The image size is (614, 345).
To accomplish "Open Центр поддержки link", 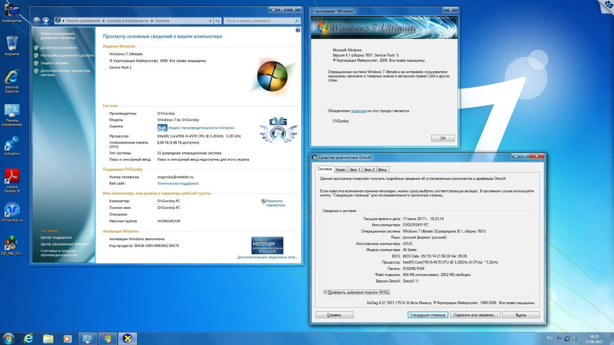I will pos(56,237).
